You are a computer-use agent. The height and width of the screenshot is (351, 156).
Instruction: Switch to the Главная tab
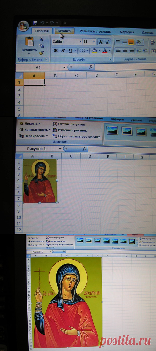click(42, 31)
